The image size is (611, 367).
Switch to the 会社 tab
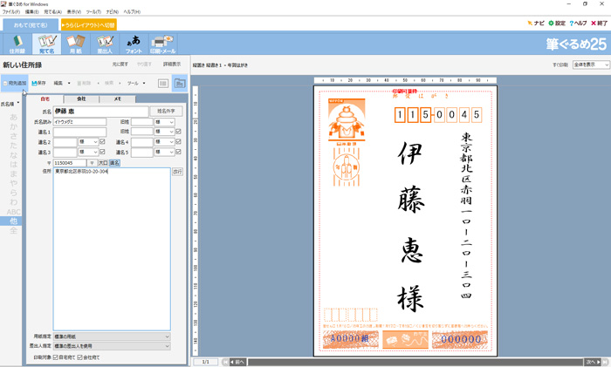tap(81, 99)
